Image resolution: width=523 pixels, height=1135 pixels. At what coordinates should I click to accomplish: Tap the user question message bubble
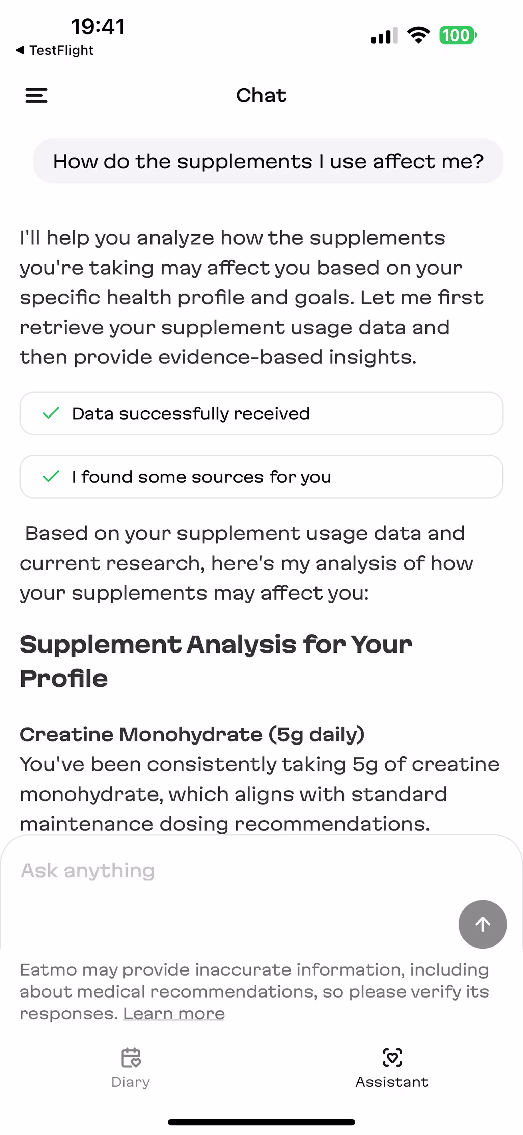[268, 161]
